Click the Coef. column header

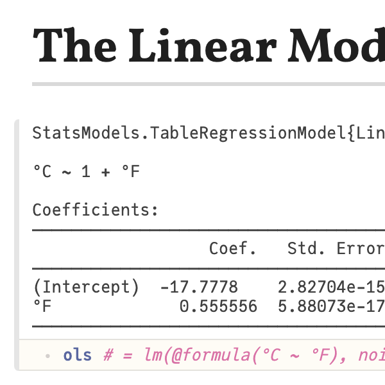pyautogui.click(x=232, y=248)
